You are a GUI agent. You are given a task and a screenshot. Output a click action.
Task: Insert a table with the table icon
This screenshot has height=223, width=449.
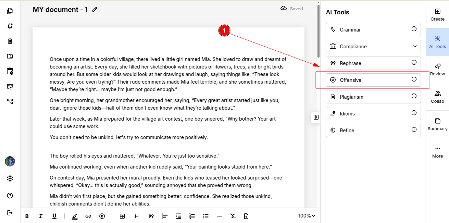click(x=122, y=216)
